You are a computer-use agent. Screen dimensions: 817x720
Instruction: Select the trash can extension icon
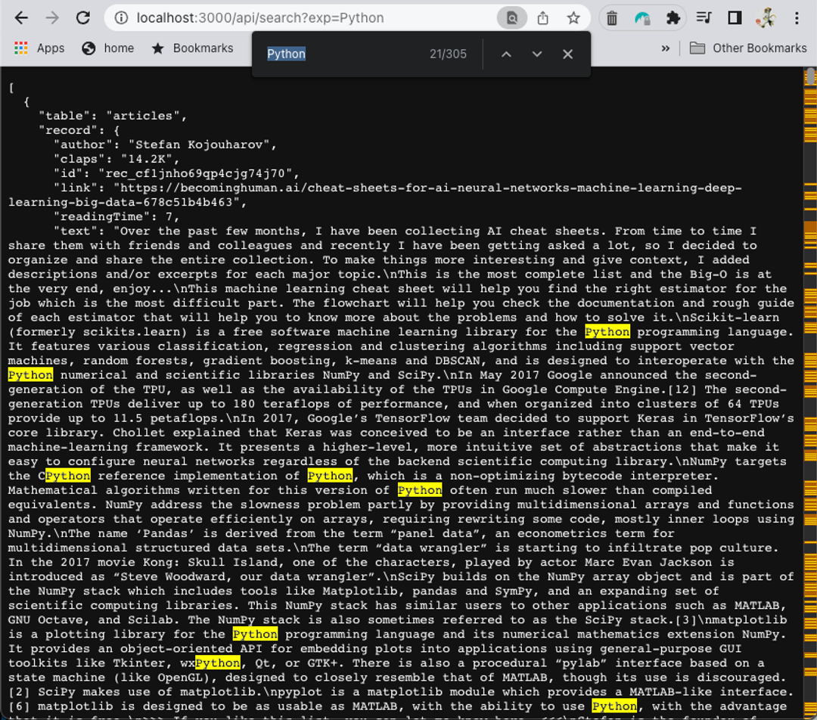pyautogui.click(x=611, y=17)
